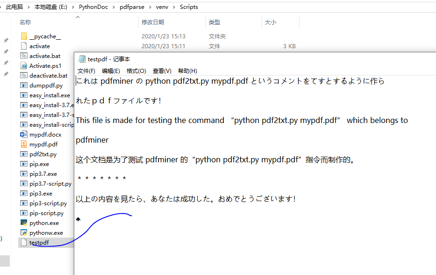
Task: Click the 3 KB size of activate
Action: click(x=289, y=46)
